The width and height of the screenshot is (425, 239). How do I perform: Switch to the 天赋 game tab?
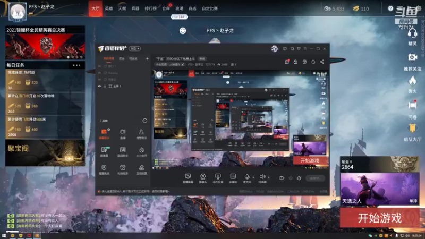pyautogui.click(x=122, y=8)
